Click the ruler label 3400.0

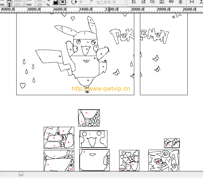(x=85, y=9)
